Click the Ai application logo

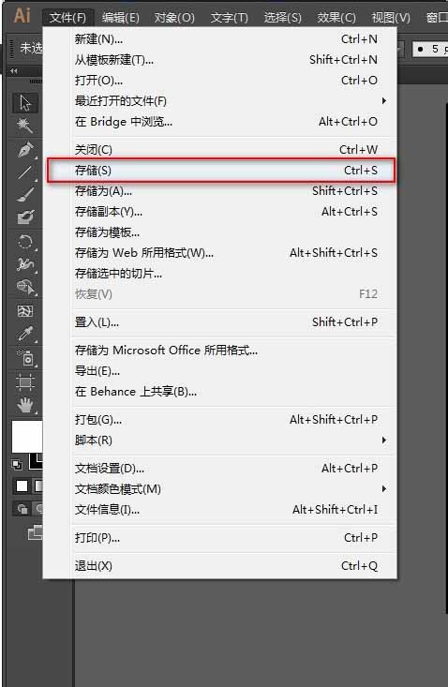(x=22, y=15)
